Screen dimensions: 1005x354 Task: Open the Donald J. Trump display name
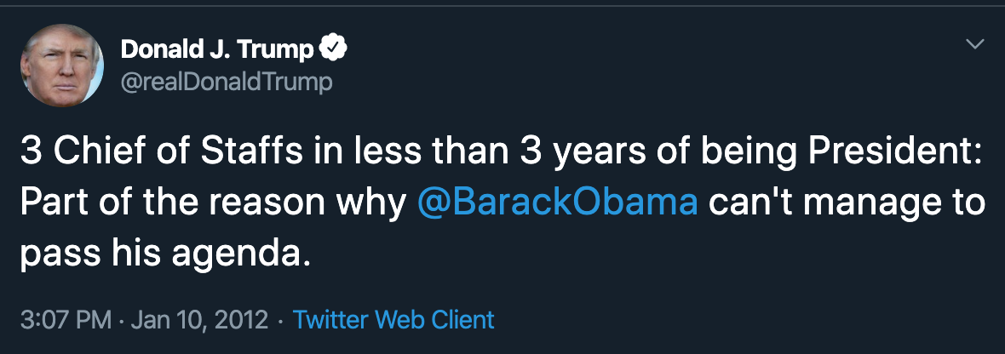(218, 49)
